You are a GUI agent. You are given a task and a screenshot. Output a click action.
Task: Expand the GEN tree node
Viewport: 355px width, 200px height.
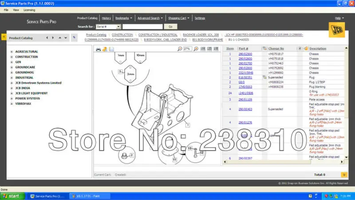pyautogui.click(x=12, y=62)
